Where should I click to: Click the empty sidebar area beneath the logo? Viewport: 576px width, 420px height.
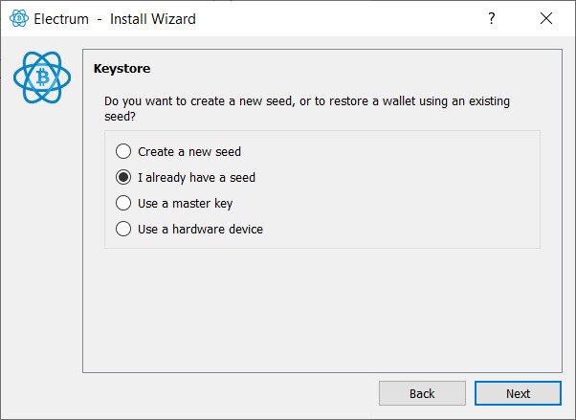coord(42,239)
